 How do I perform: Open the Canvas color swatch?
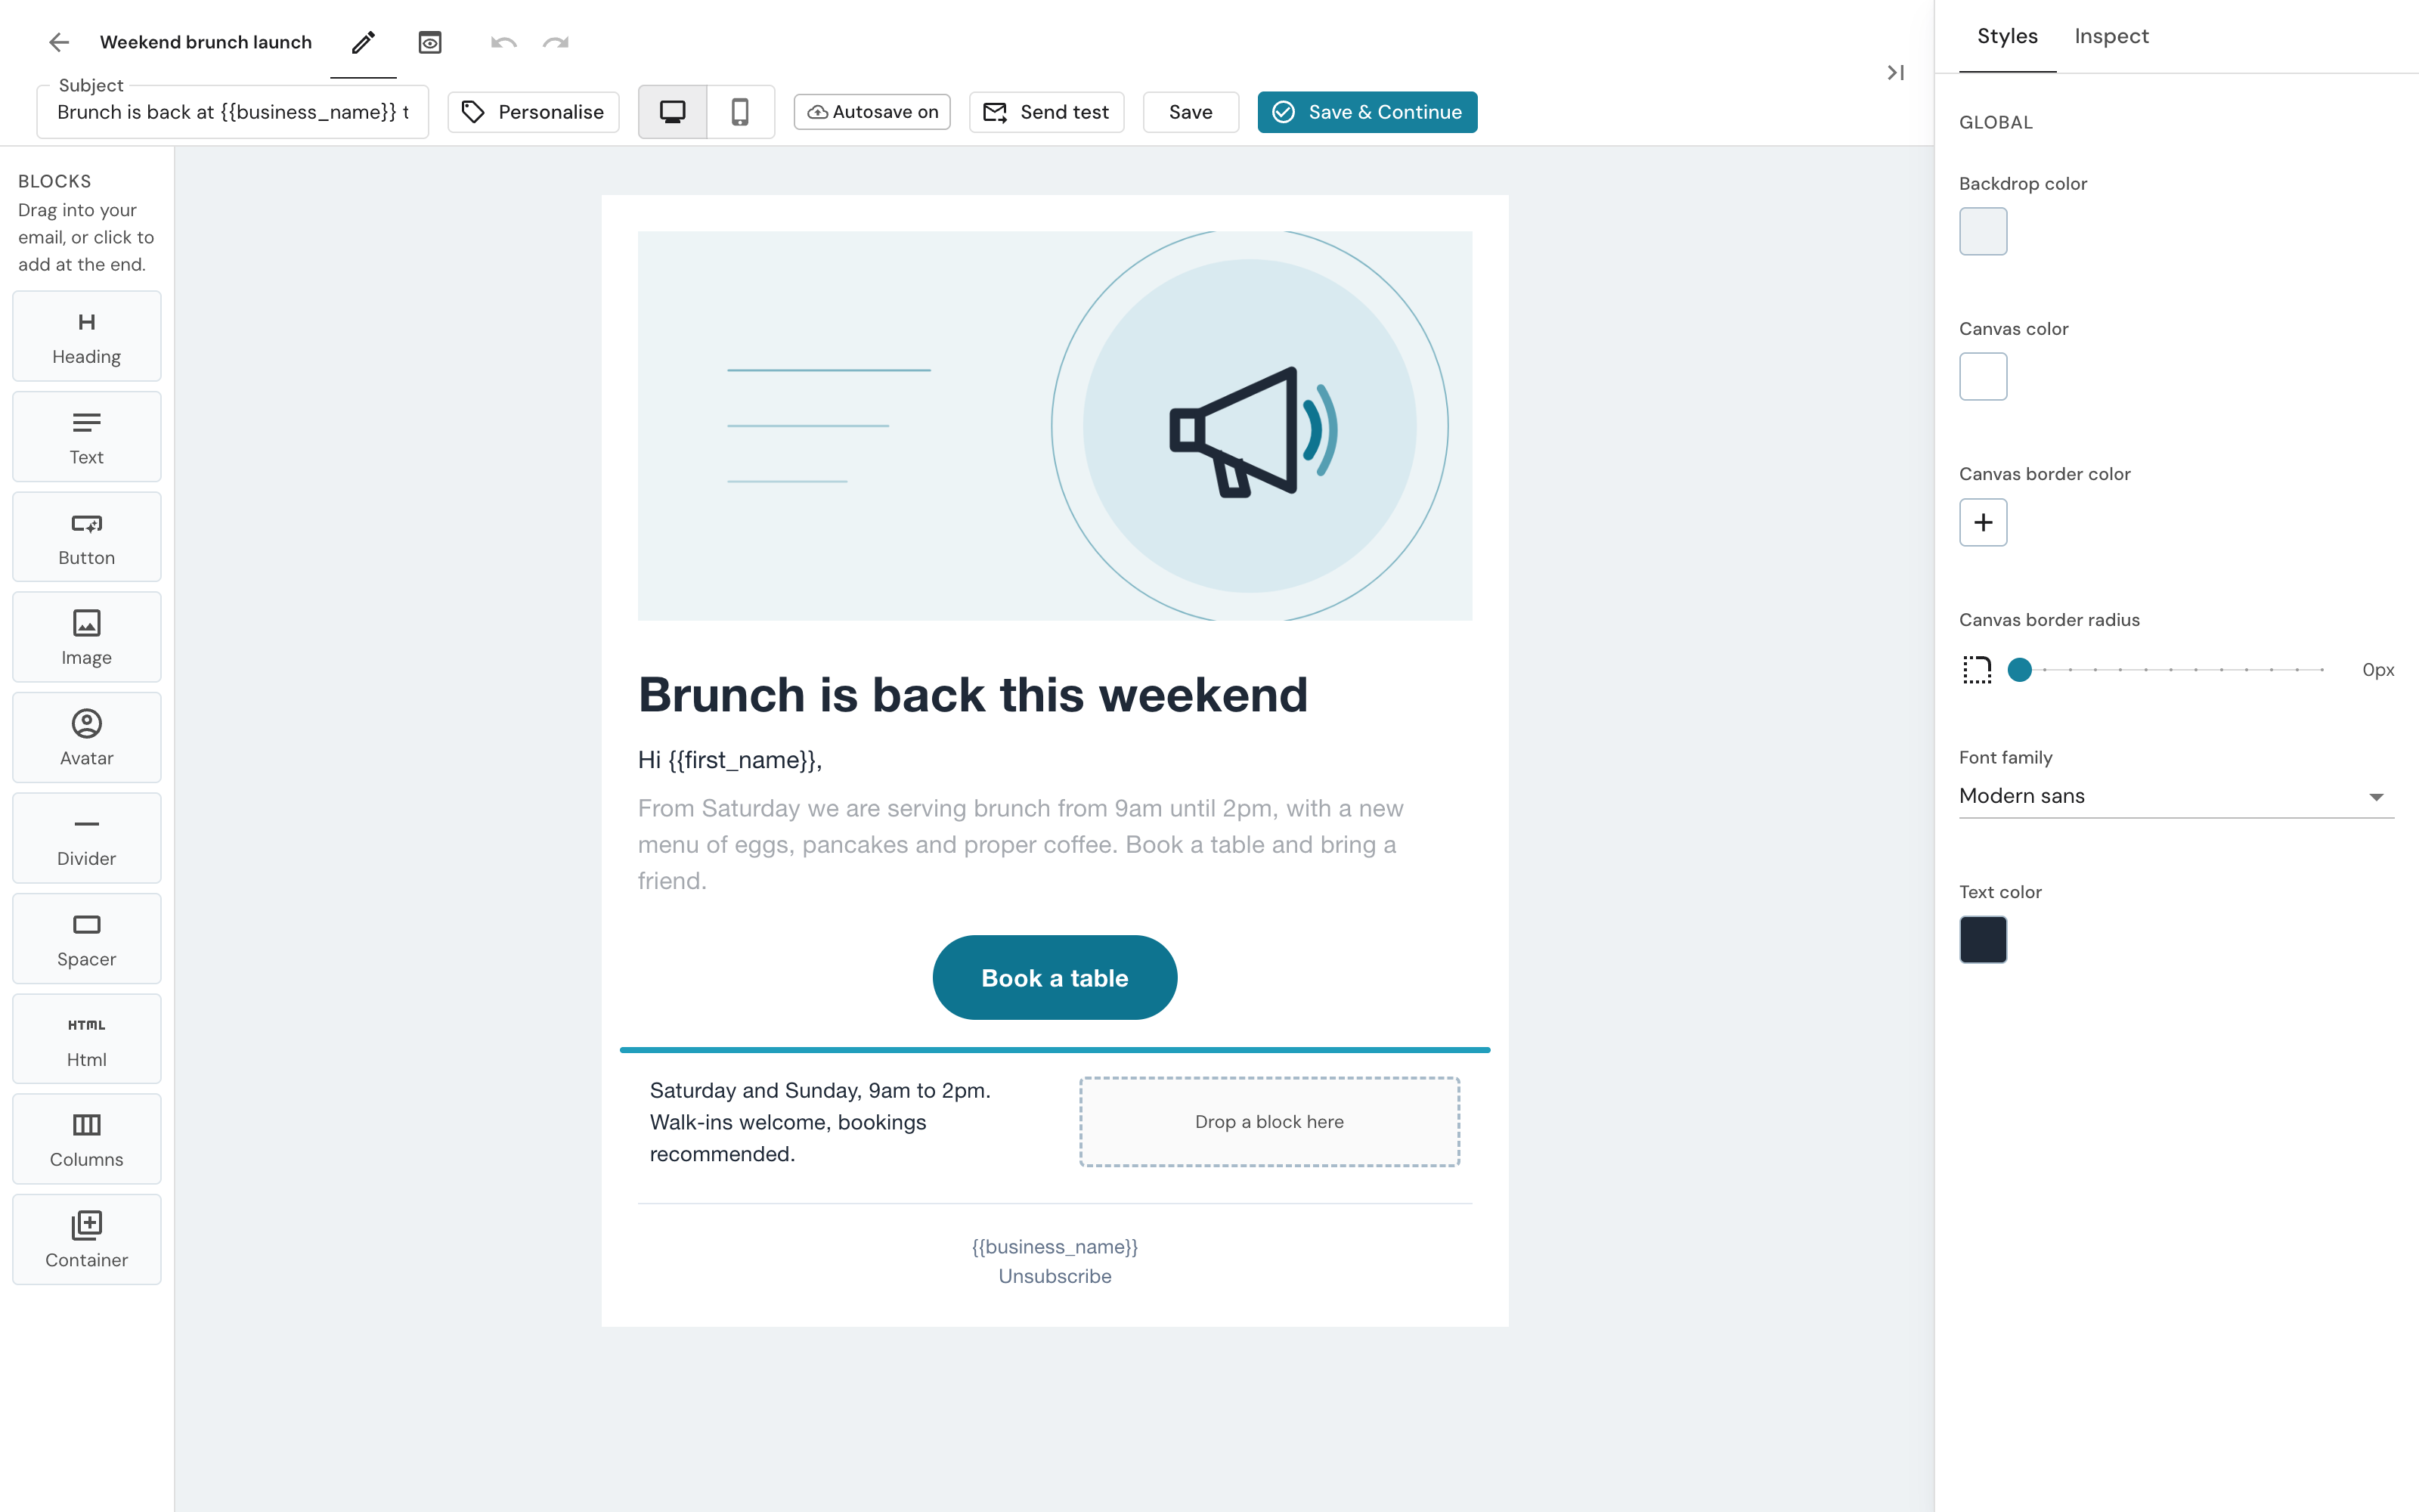click(x=1983, y=377)
